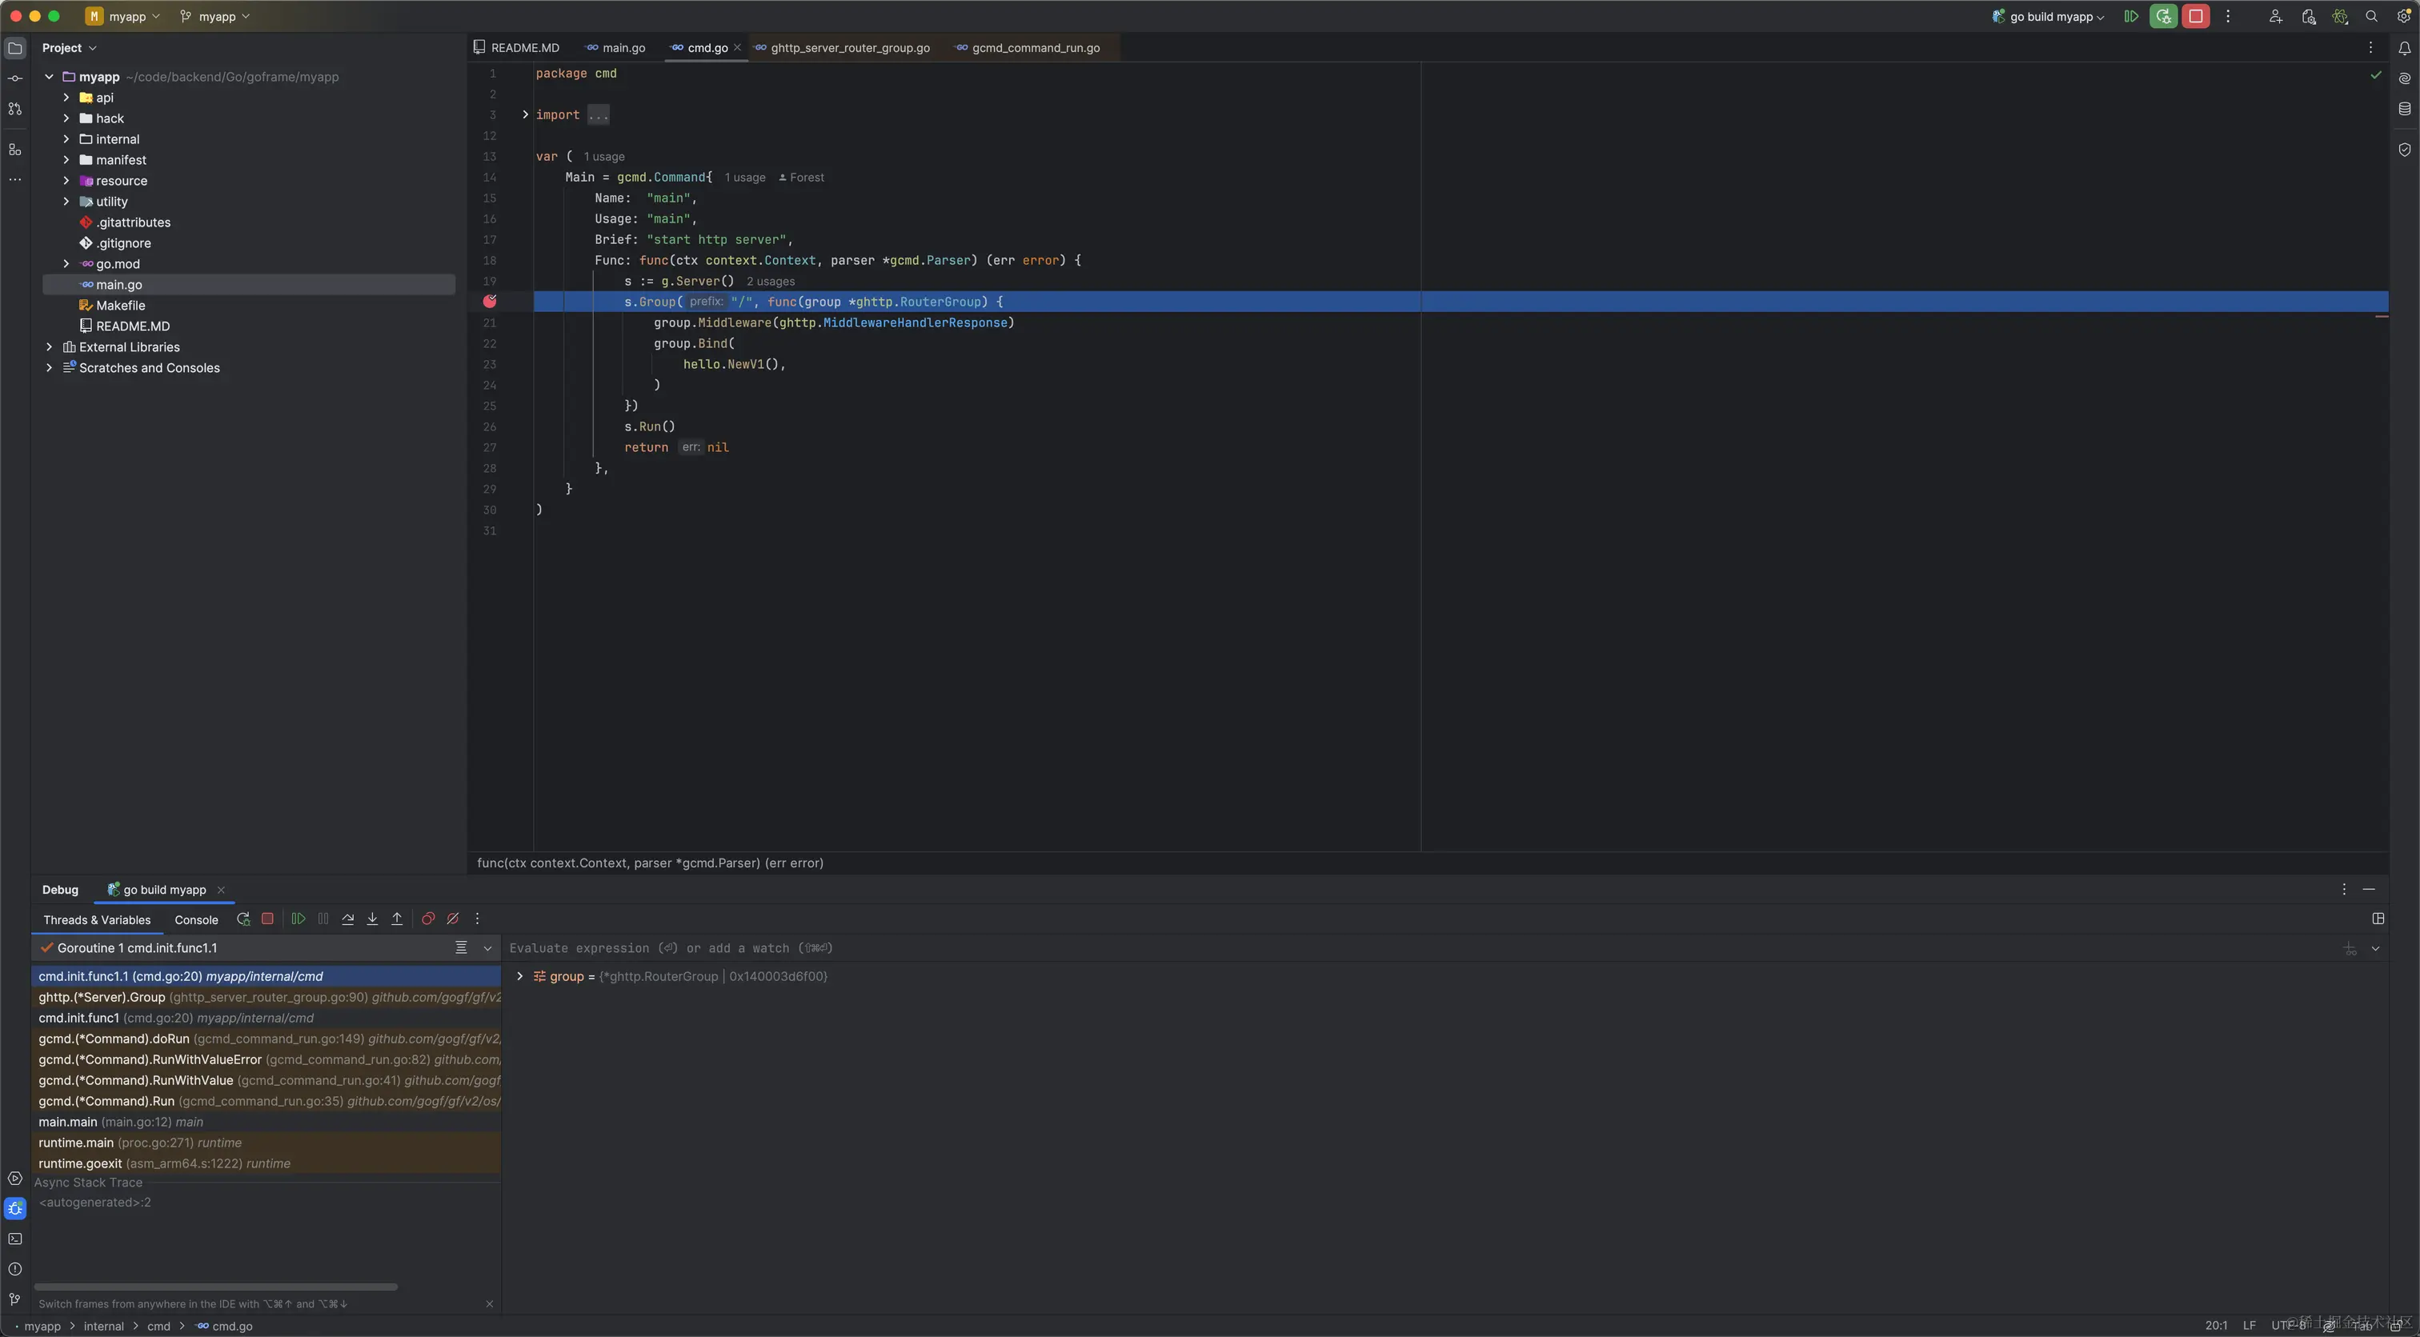Open IDE settings gear
2420x1337 pixels.
tap(2403, 16)
